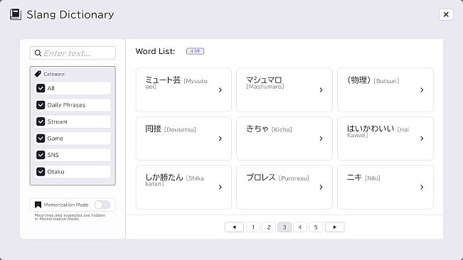Go to next page arrow
This screenshot has height=260, width=463.
tap(334, 227)
